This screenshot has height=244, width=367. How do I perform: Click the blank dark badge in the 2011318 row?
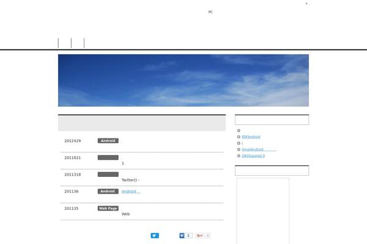(x=108, y=174)
